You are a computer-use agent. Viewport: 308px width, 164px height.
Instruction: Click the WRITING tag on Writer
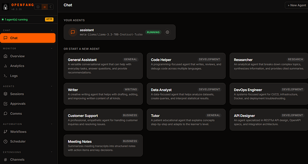point(131,89)
